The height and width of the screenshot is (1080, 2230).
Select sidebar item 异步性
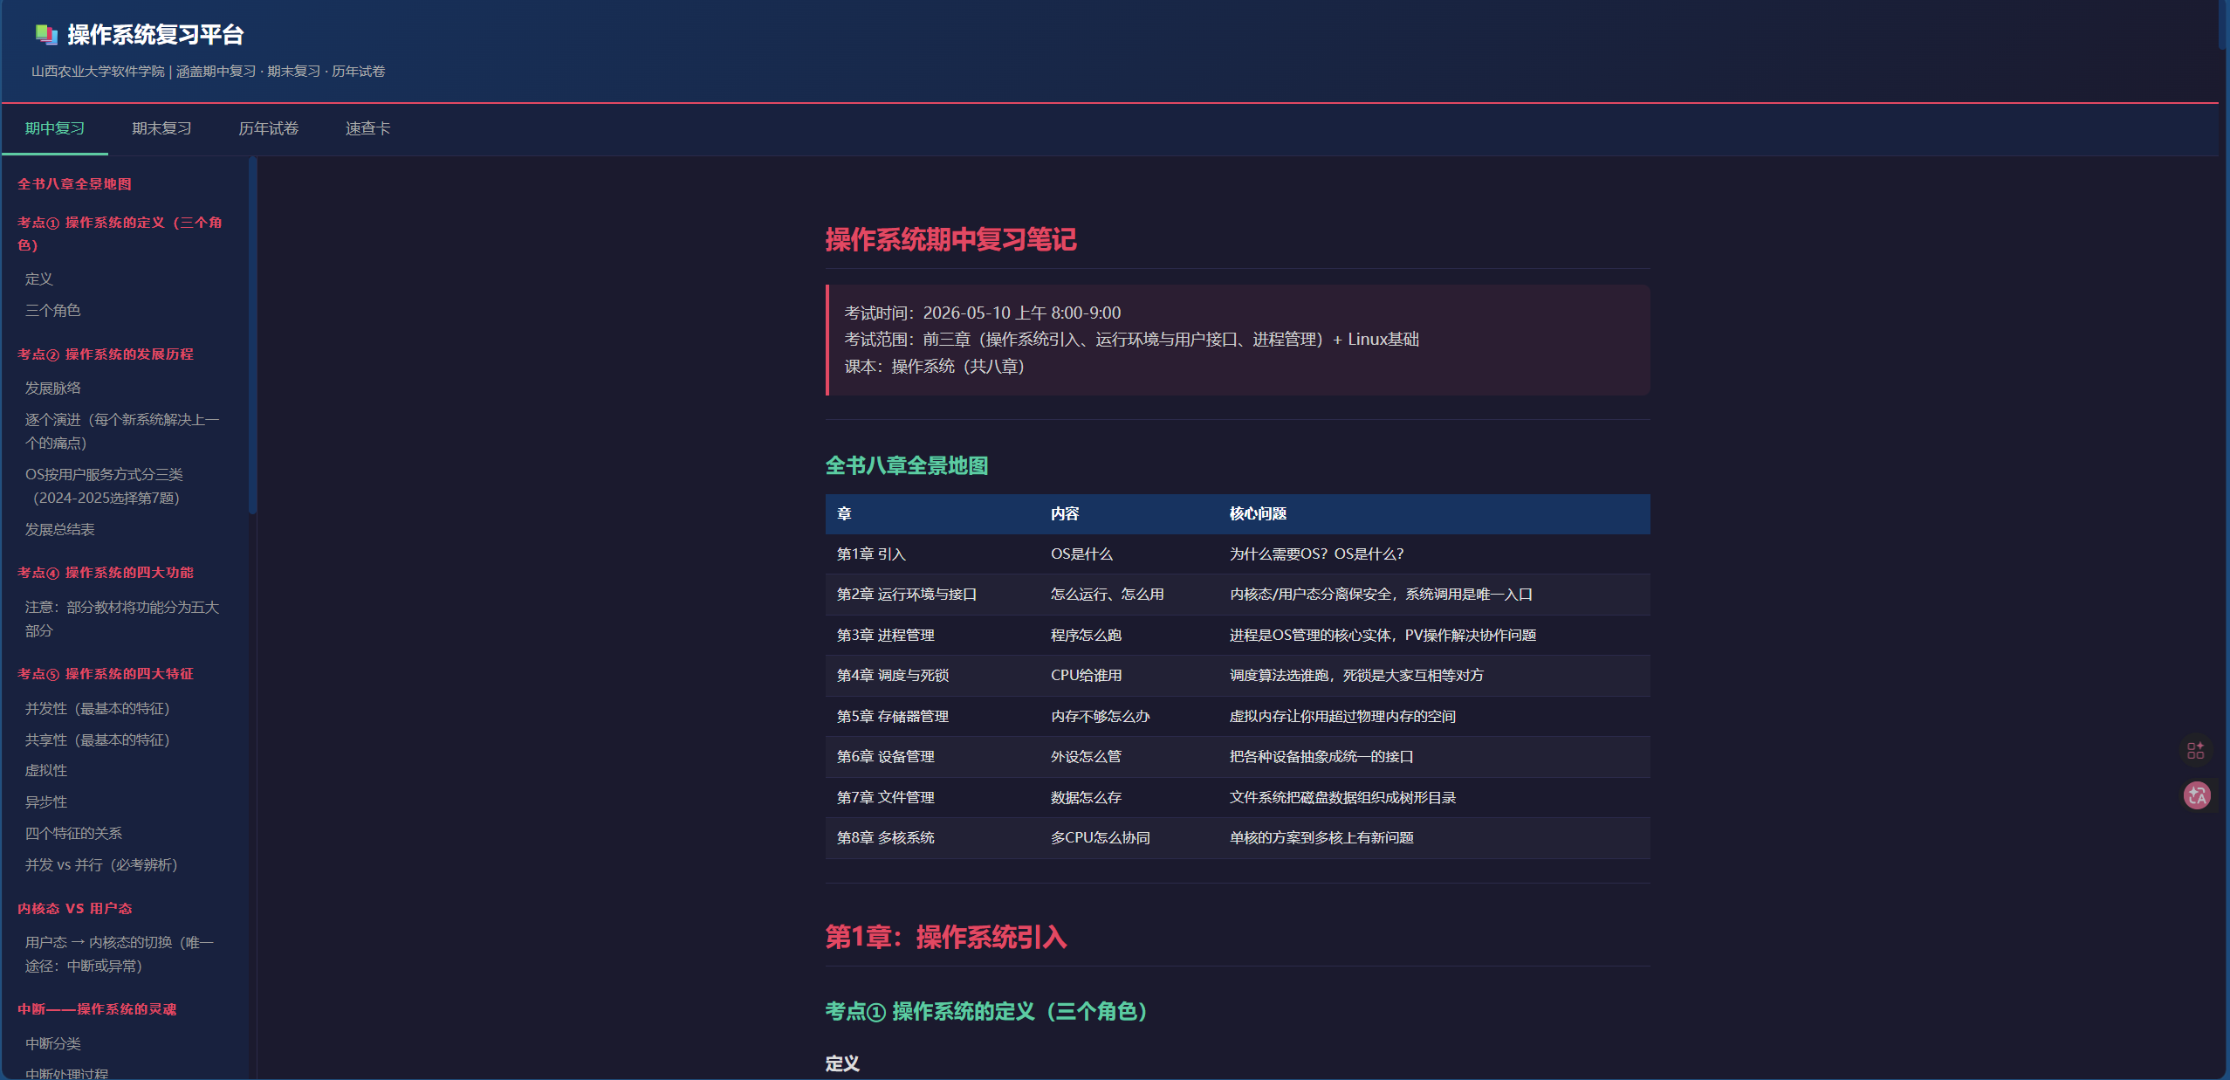[x=46, y=802]
